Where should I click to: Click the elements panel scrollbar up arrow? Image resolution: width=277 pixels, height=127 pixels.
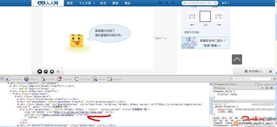(x=211, y=84)
